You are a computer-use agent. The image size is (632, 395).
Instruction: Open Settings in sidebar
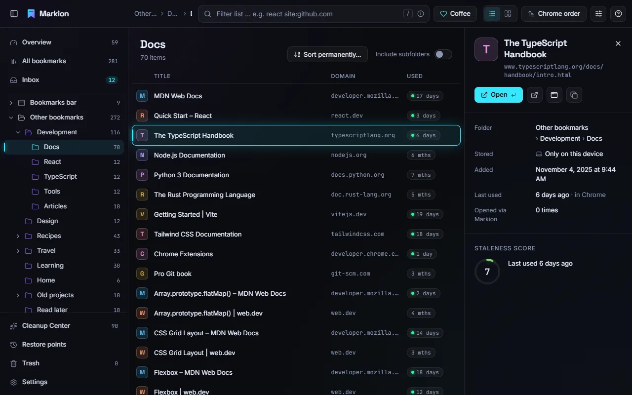pyautogui.click(x=64, y=382)
